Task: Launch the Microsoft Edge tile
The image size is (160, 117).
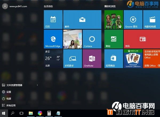Action: [x=53, y=39]
